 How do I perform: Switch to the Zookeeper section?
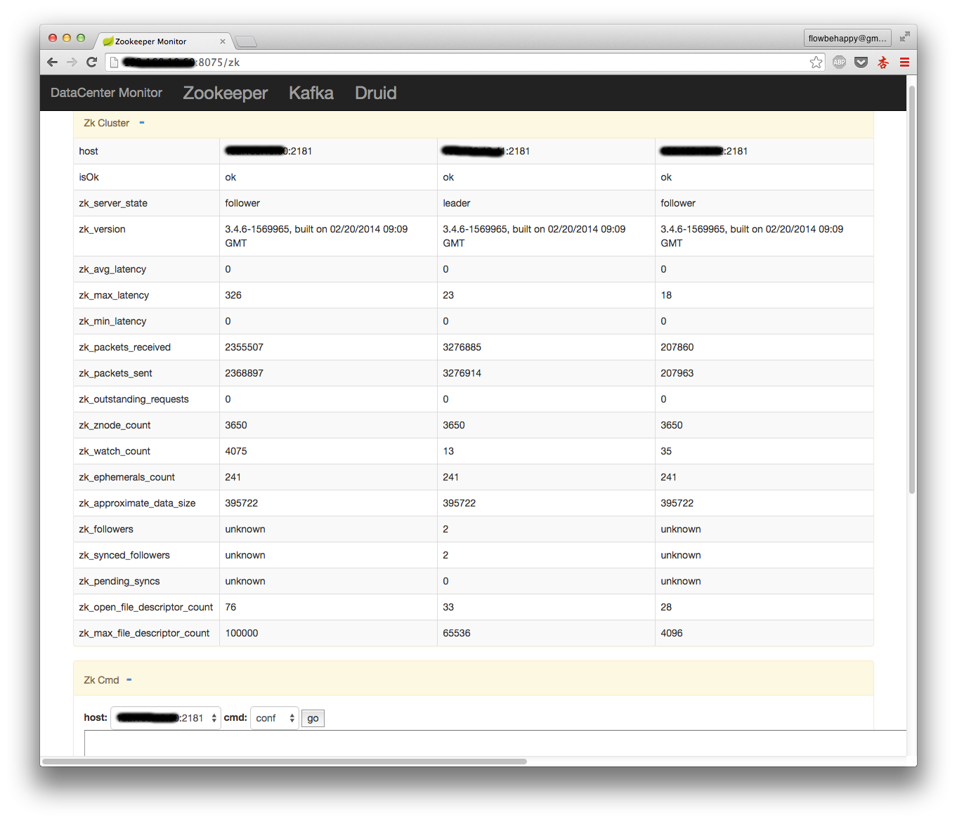(225, 93)
